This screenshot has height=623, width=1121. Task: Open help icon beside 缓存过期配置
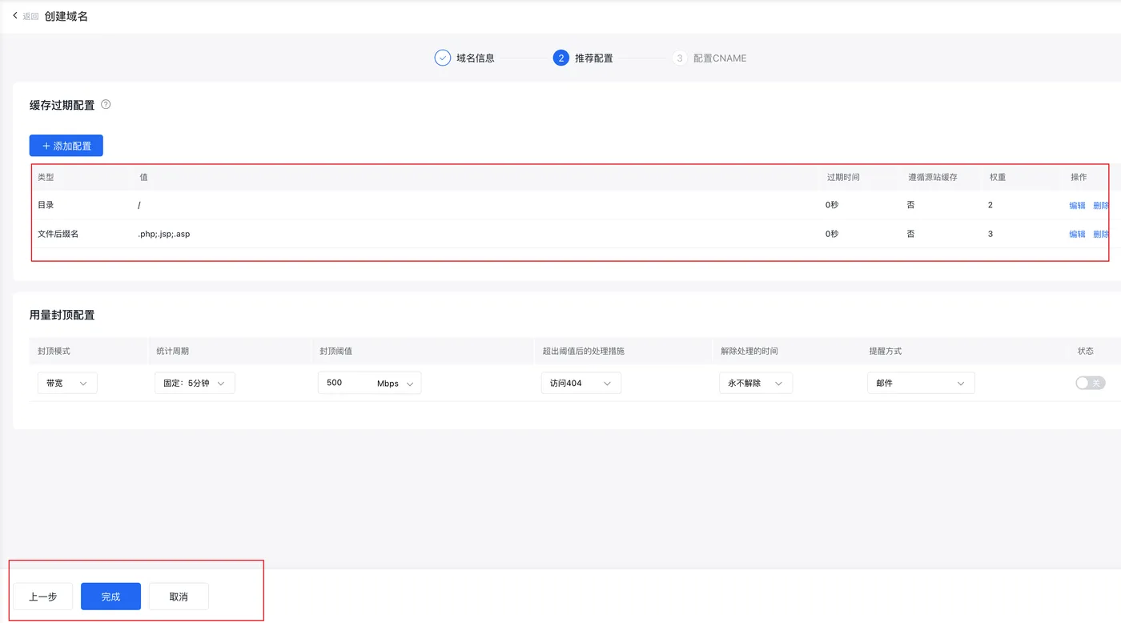click(x=106, y=104)
